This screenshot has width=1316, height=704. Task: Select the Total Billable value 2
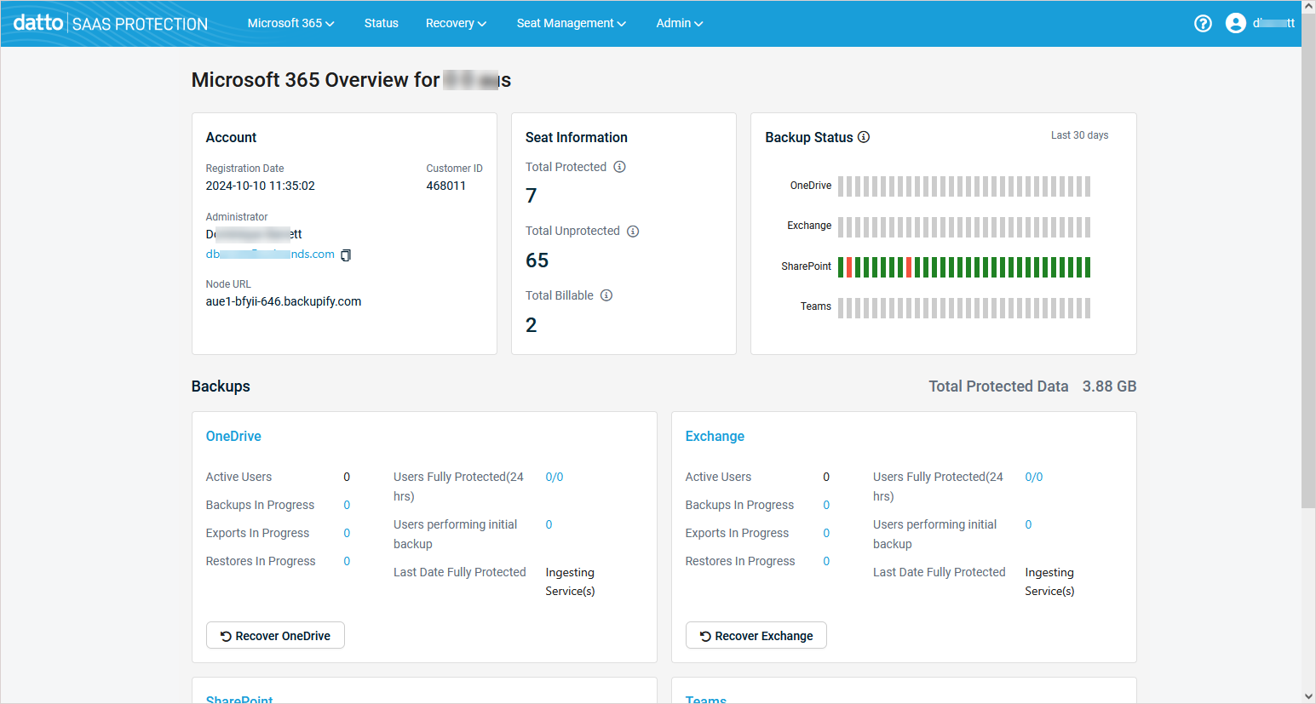(532, 325)
